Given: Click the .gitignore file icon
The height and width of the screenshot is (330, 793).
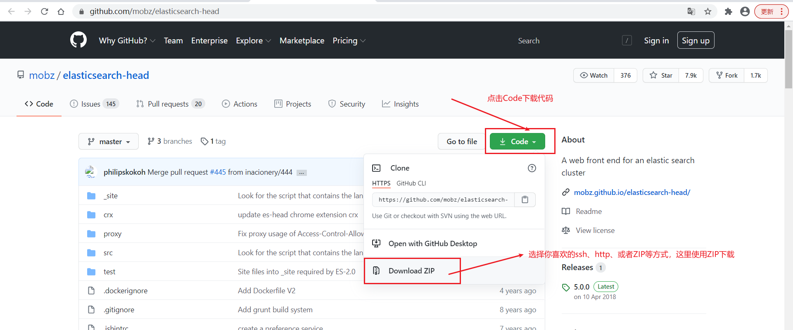Looking at the screenshot, I should pos(91,310).
